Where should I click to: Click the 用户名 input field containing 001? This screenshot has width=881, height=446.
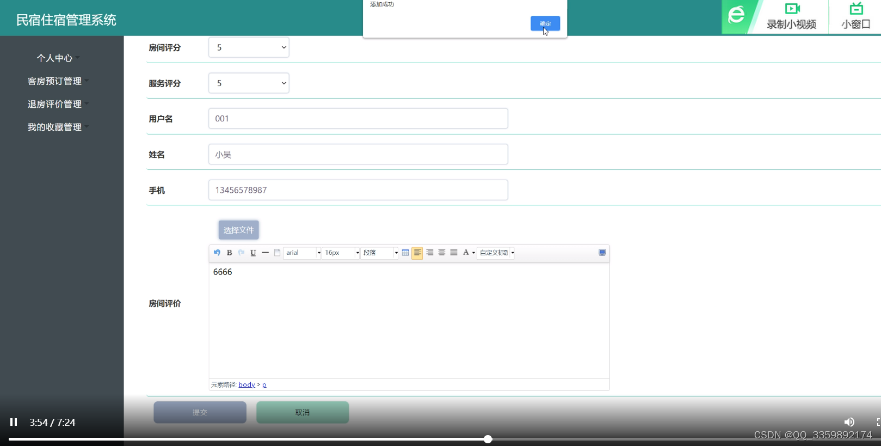(x=358, y=119)
